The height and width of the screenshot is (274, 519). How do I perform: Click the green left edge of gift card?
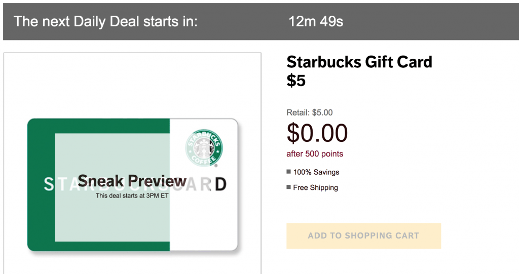[41, 185]
